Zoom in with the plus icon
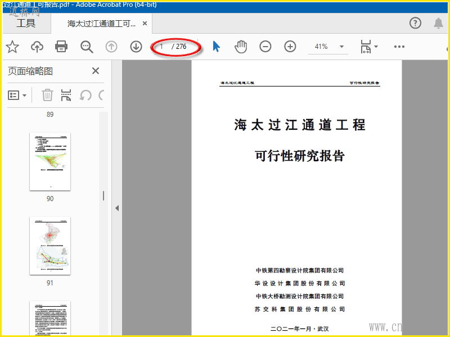The image size is (450, 337). [x=290, y=47]
